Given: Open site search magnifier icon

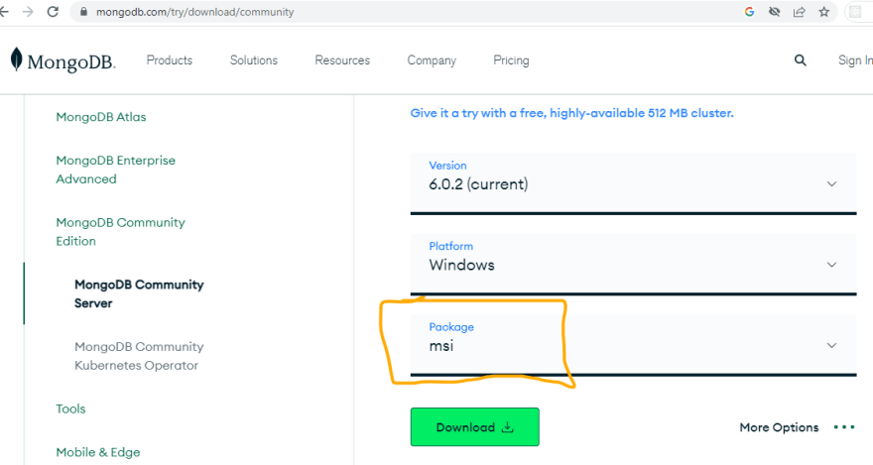Looking at the screenshot, I should pos(800,60).
